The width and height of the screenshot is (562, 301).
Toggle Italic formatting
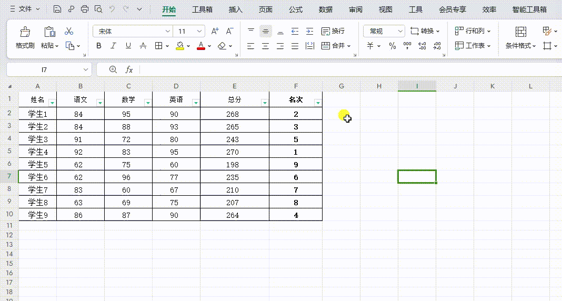coord(113,46)
